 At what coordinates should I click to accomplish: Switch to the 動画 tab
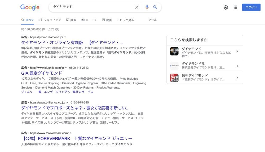[x=107, y=20]
